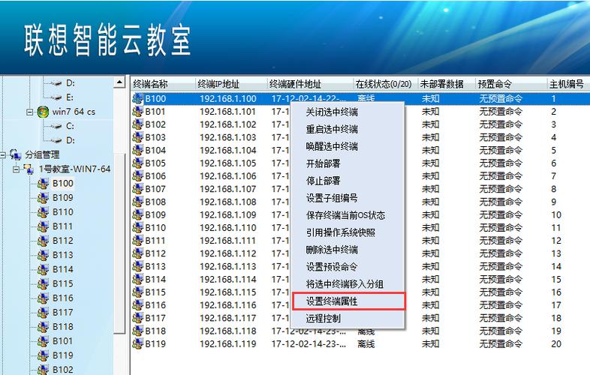Click terminal icon of B105 list row
Image resolution: width=590 pixels, height=375 pixels.
137,163
